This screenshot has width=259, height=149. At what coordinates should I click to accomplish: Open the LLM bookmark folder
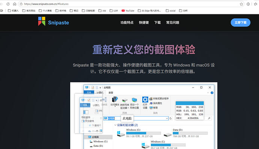pos(114,11)
